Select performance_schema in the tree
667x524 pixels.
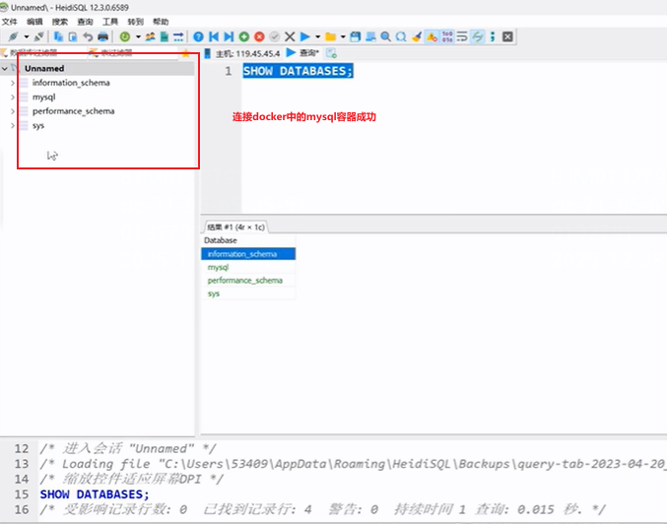(x=73, y=111)
